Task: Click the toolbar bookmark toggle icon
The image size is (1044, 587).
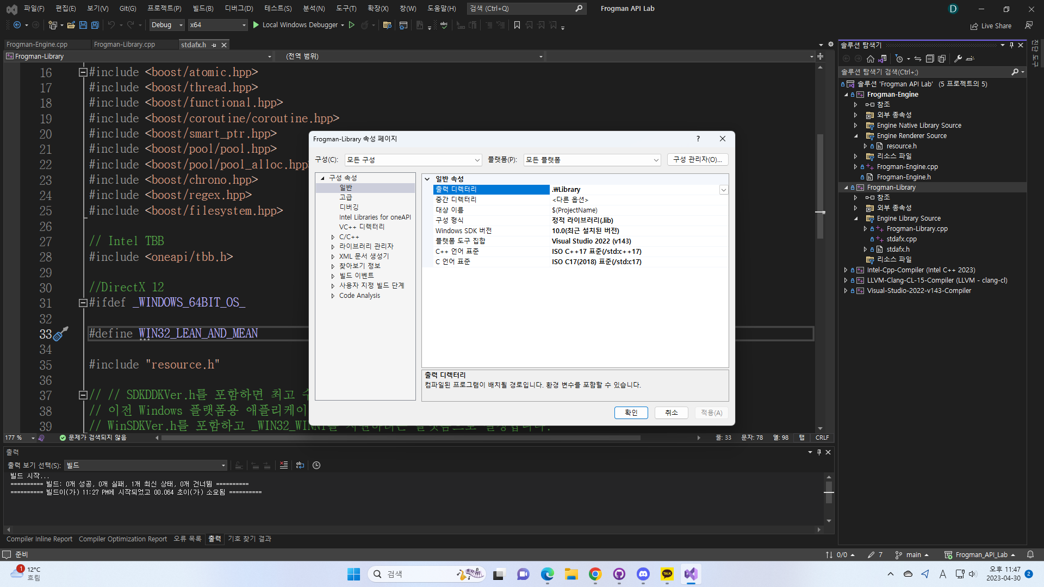Action: (517, 25)
